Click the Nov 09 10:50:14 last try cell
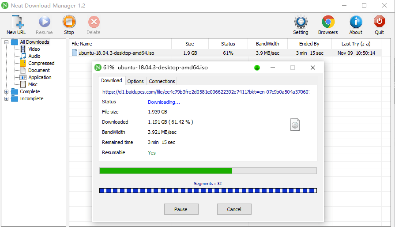The height and width of the screenshot is (227, 395). tap(356, 53)
